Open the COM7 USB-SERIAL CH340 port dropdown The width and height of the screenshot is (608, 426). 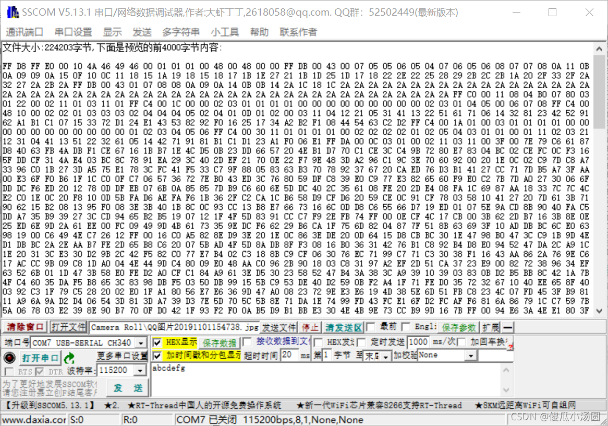tap(141, 343)
